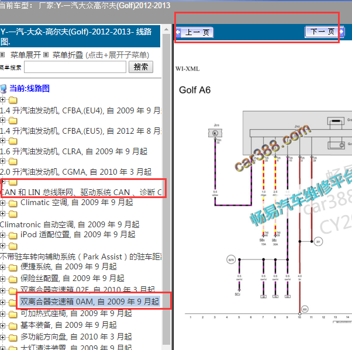Open Climatic 空调 自 2009 年 entry
Screen dimensions: 352x350
[x=77, y=202]
